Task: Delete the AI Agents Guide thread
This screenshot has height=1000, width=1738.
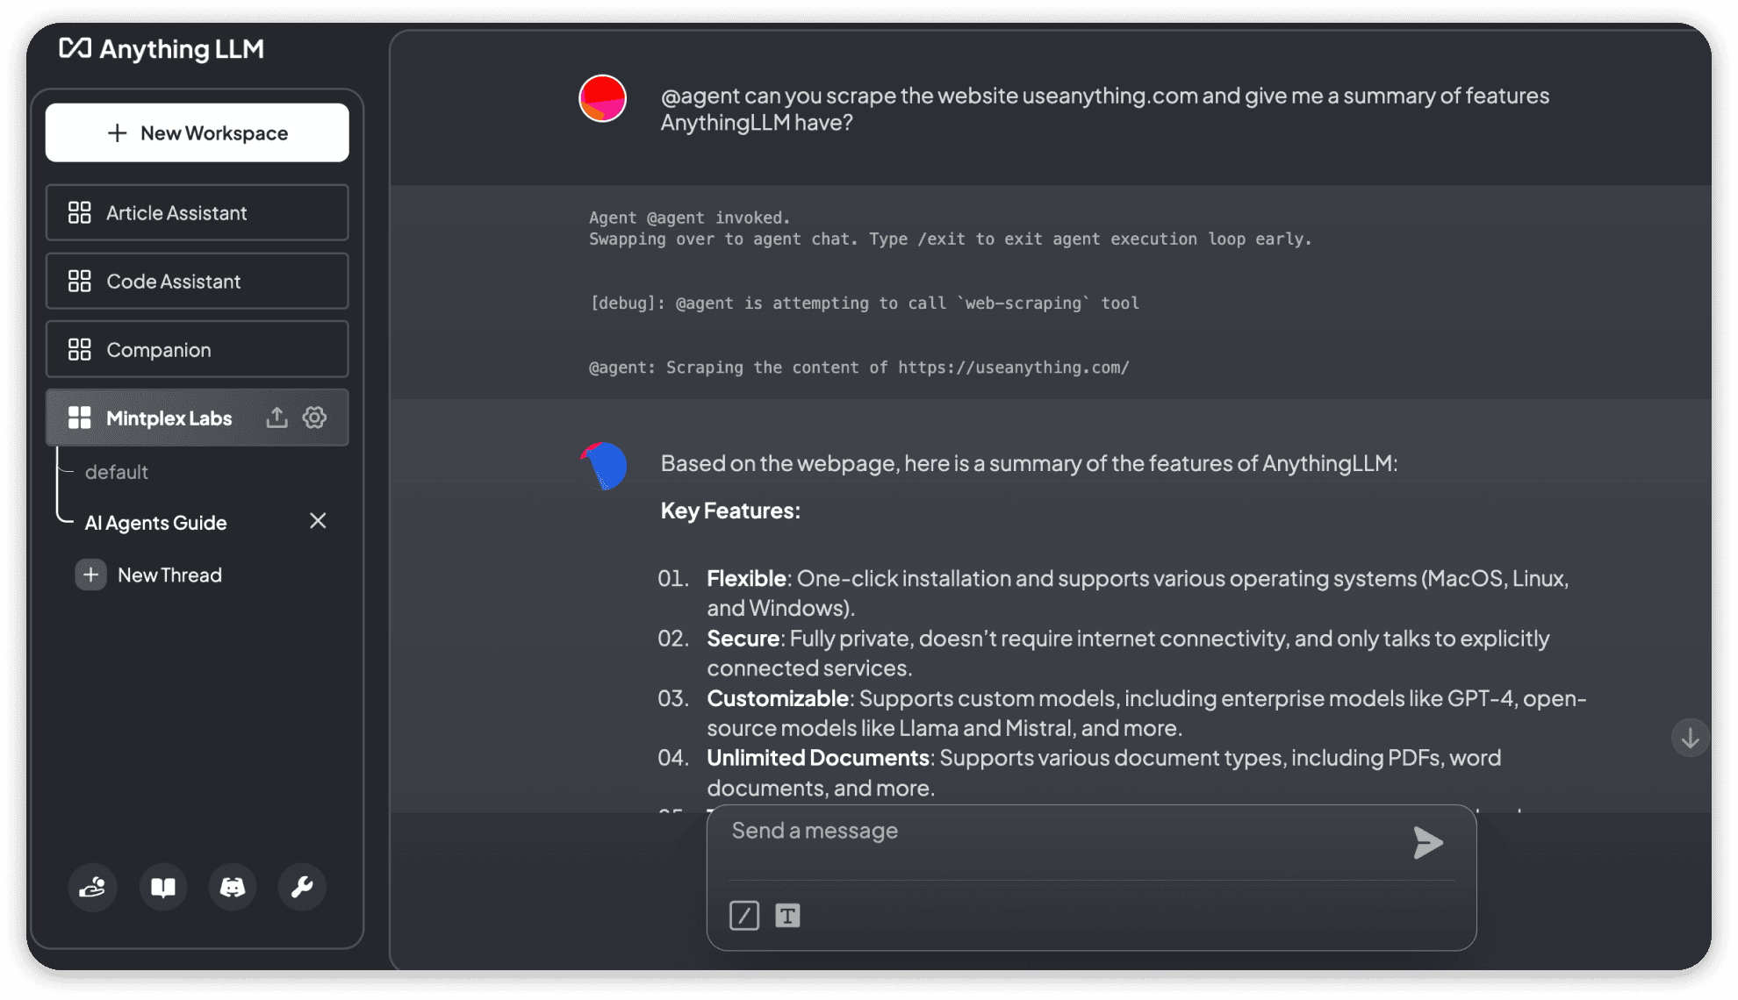Action: click(318, 521)
